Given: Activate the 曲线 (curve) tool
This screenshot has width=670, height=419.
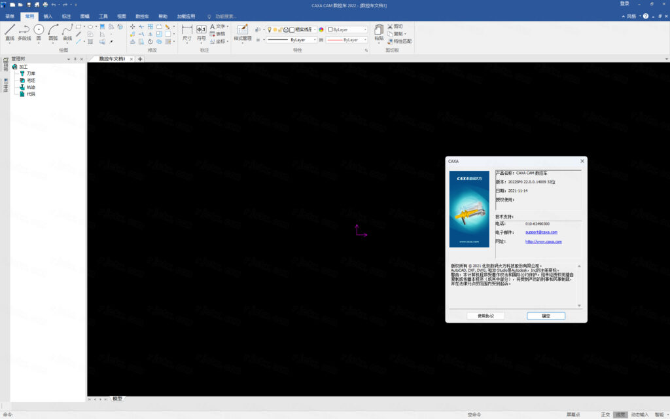Looking at the screenshot, I should click(x=67, y=32).
